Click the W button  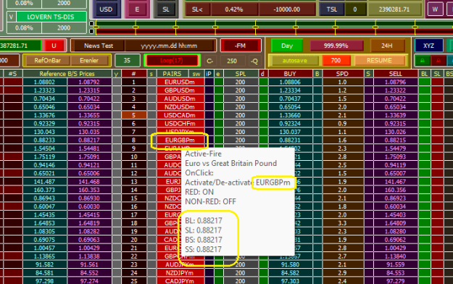pos(435,9)
